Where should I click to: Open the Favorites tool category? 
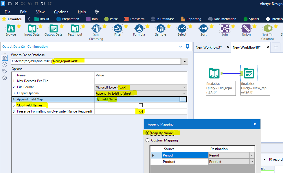click(x=12, y=19)
